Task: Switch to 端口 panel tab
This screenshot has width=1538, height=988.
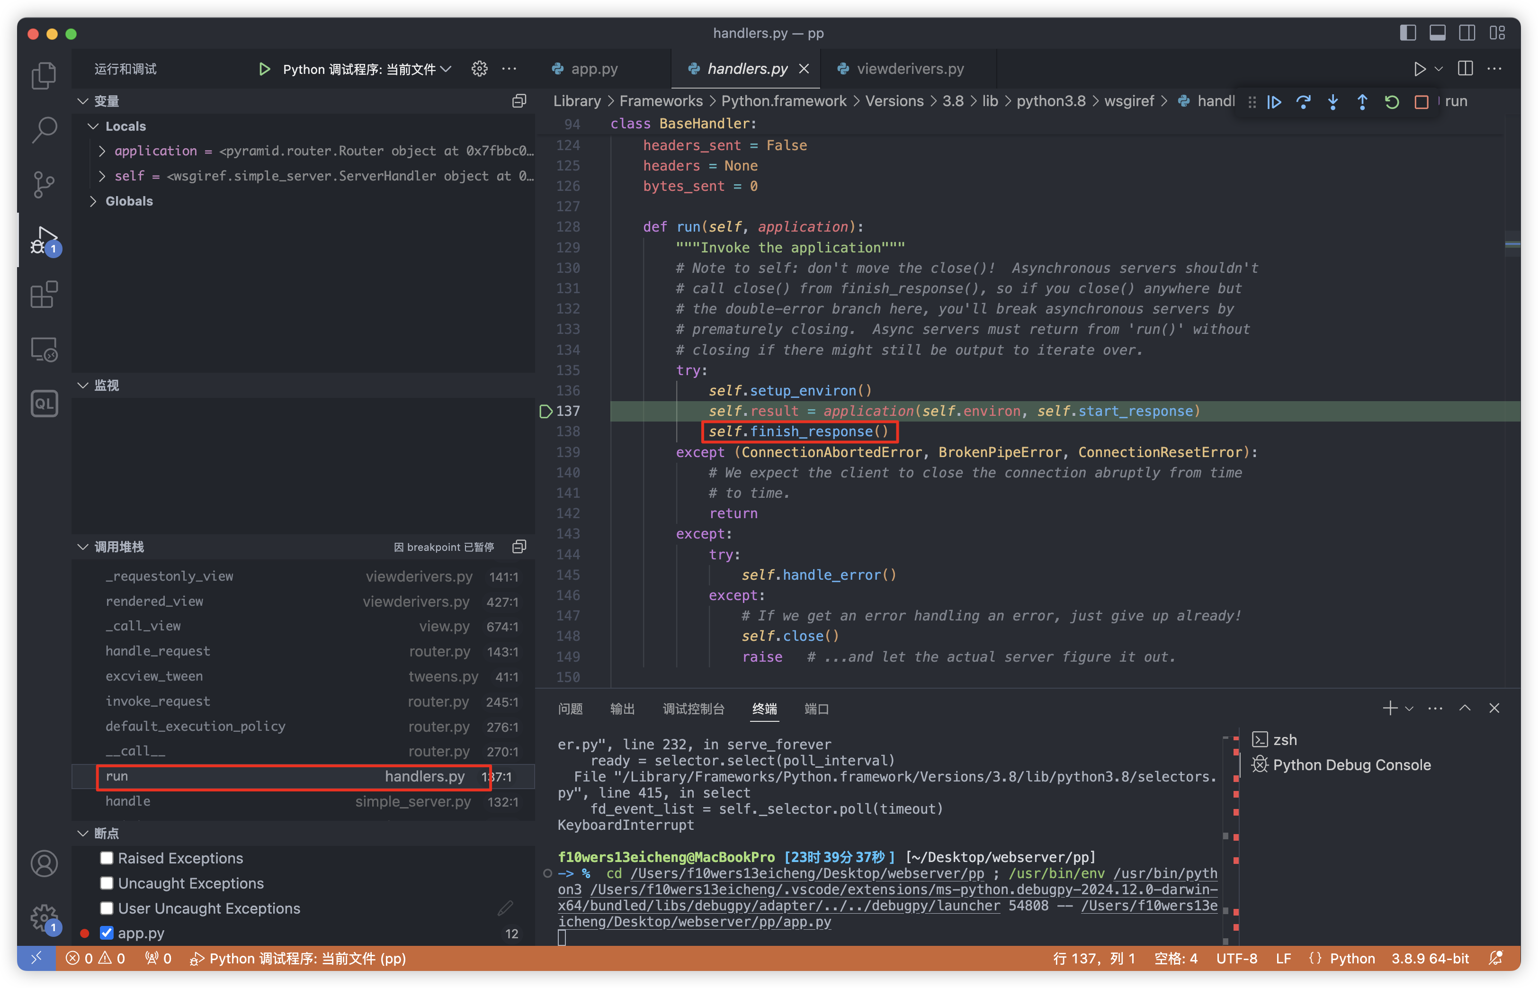Action: 816,708
